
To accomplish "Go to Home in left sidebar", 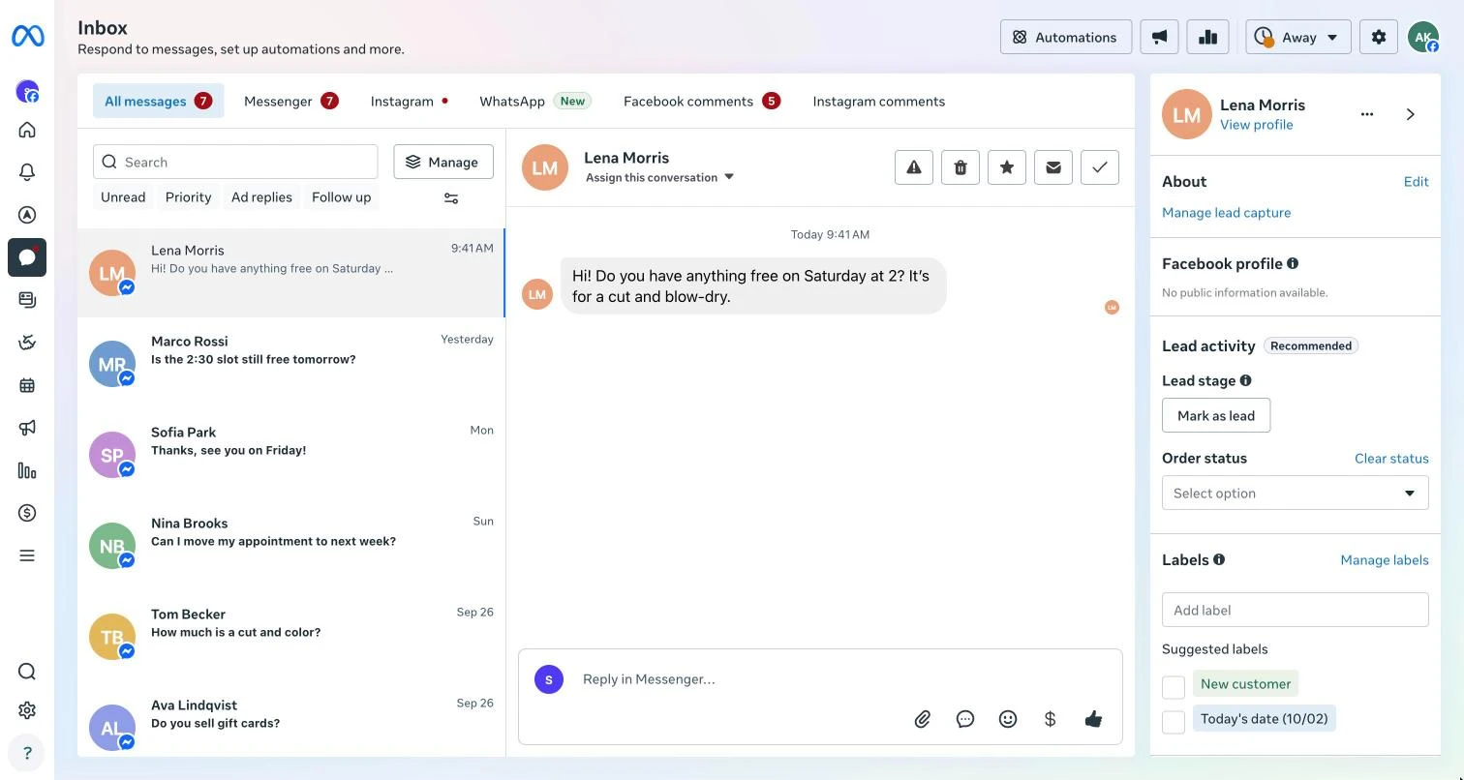I will 27,130.
